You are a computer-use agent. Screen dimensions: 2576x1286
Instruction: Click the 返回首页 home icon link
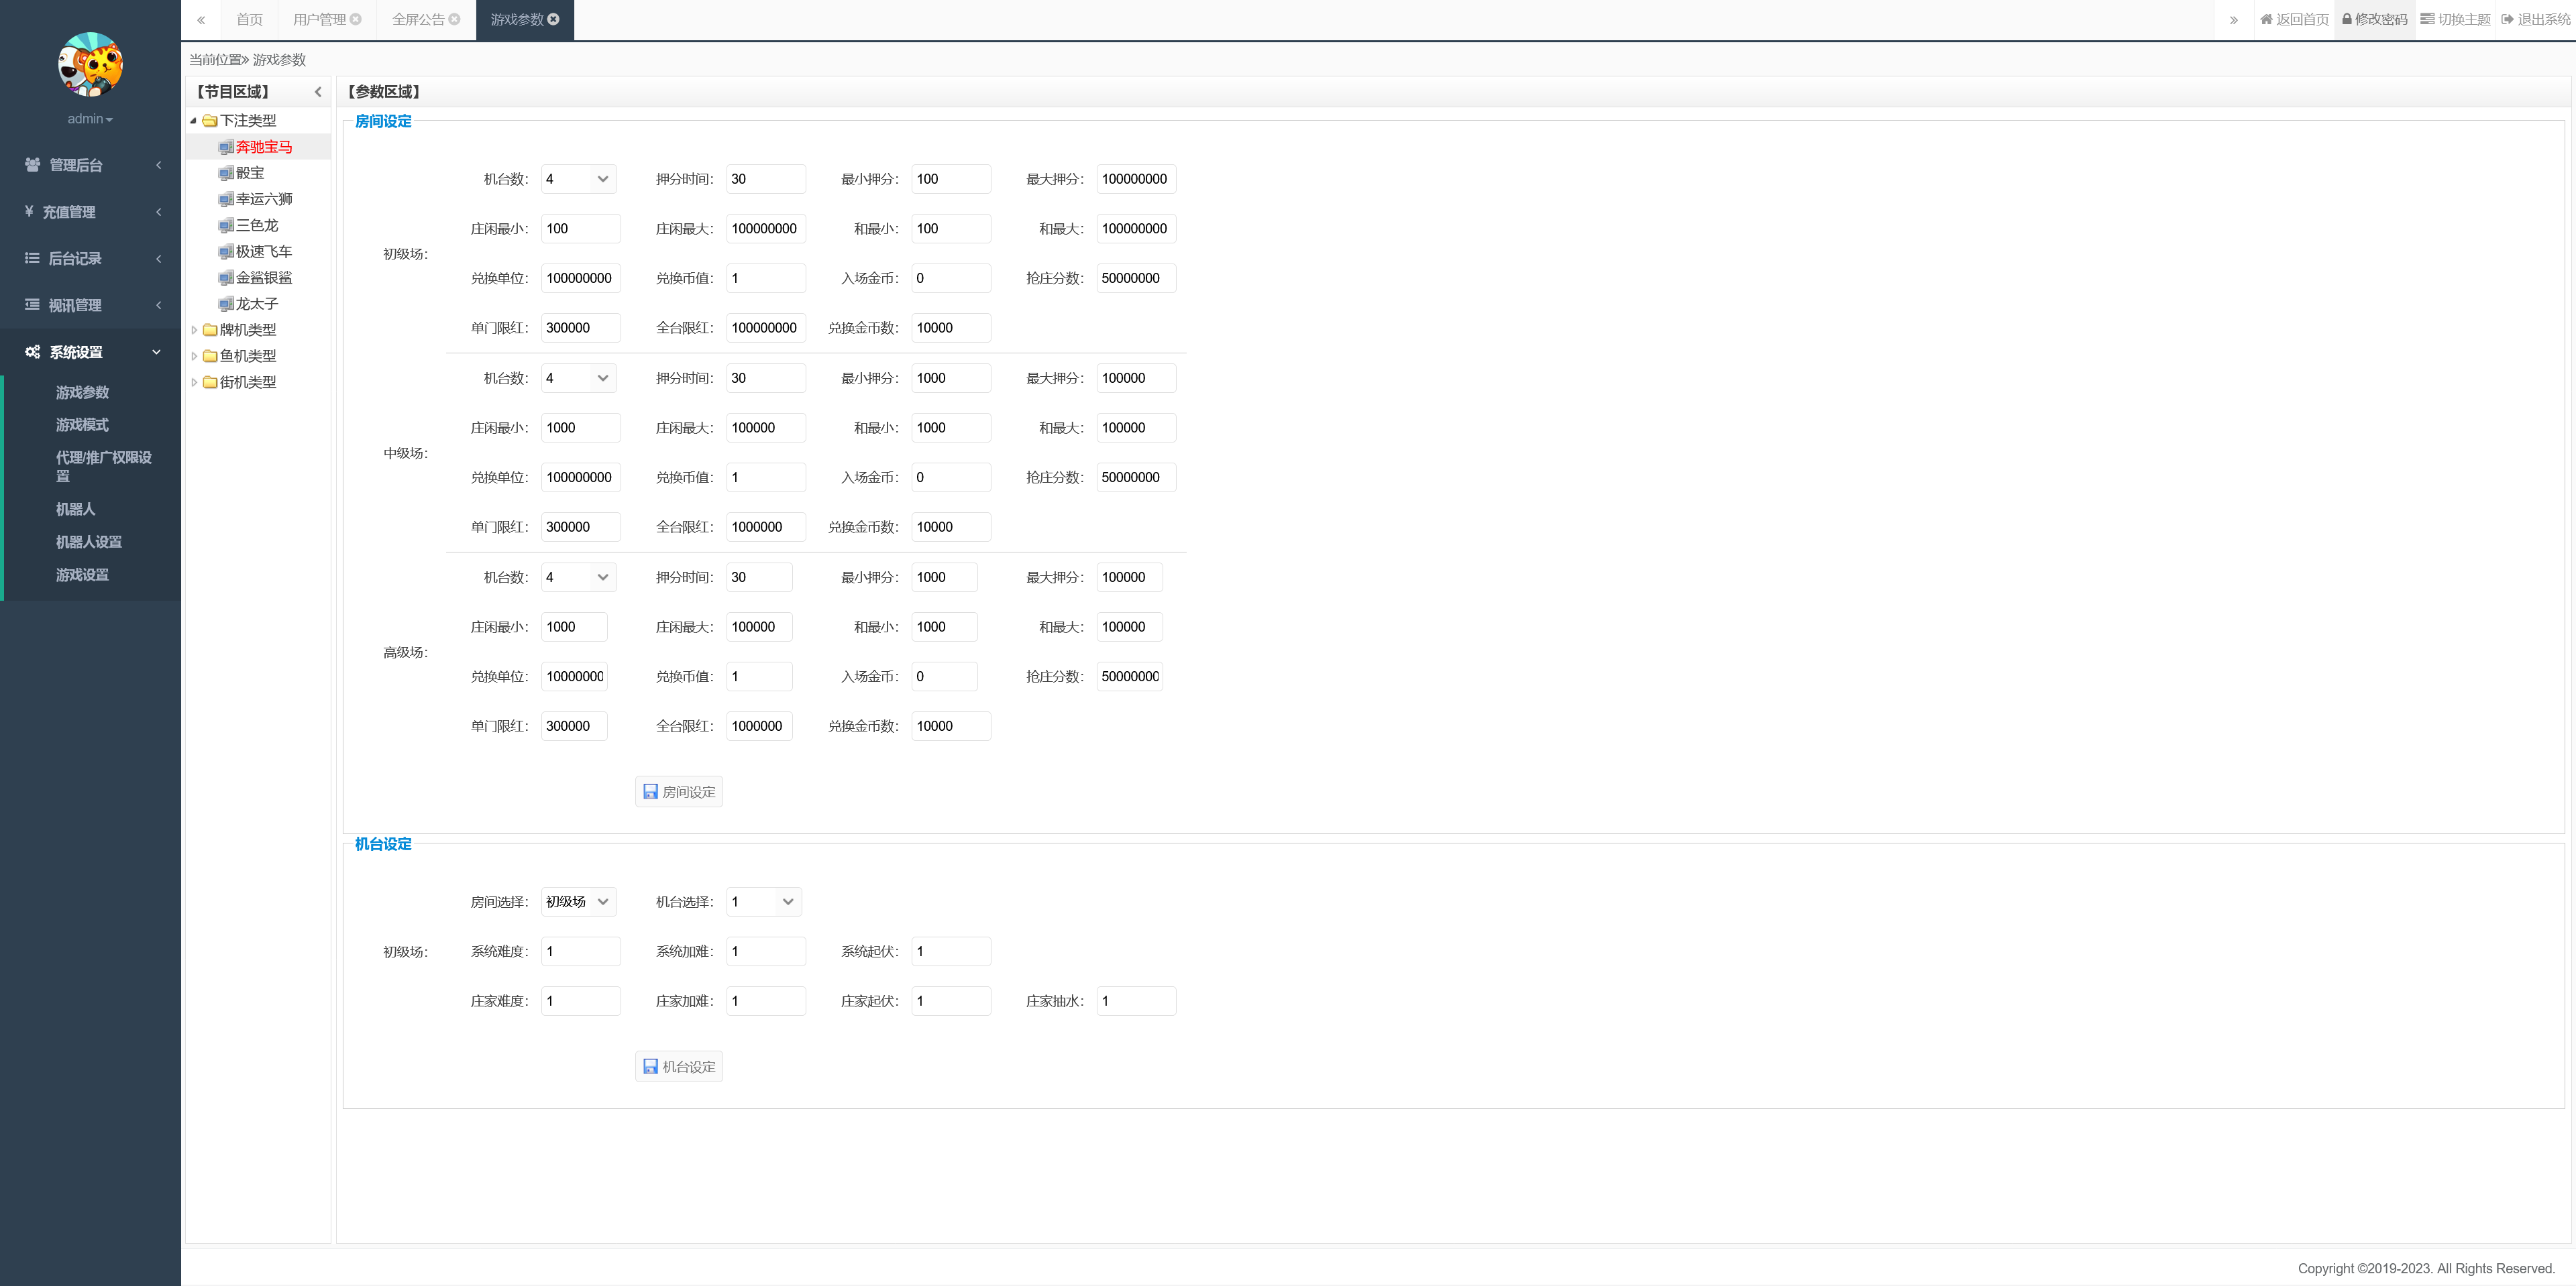(x=2294, y=20)
